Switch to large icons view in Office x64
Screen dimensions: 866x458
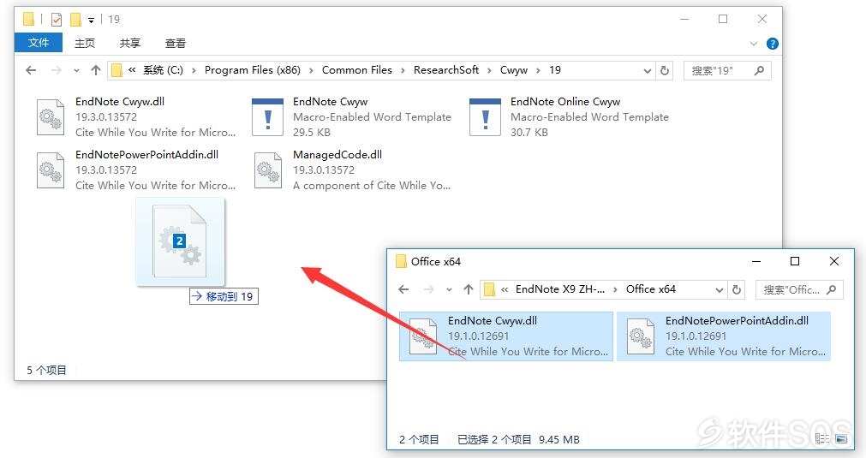pyautogui.click(x=840, y=438)
